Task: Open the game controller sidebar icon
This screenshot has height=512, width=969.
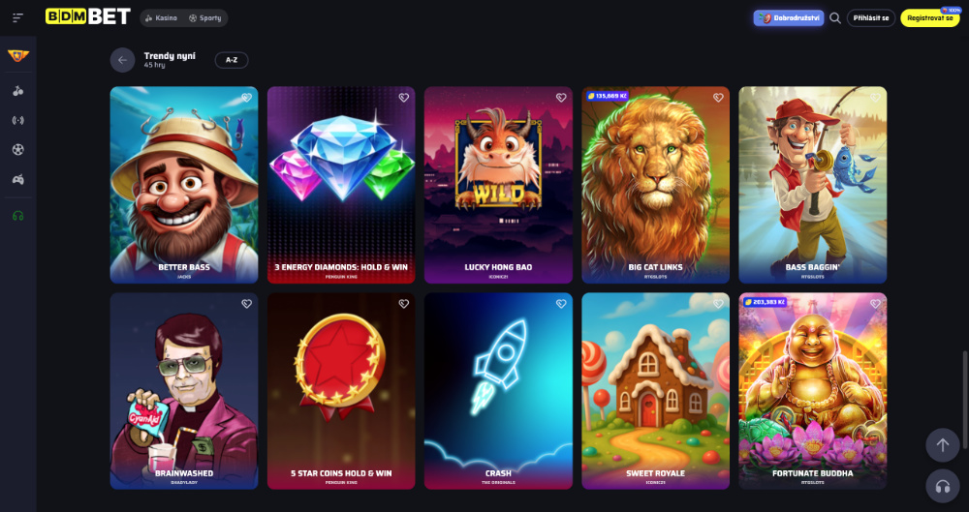Action: (x=17, y=180)
